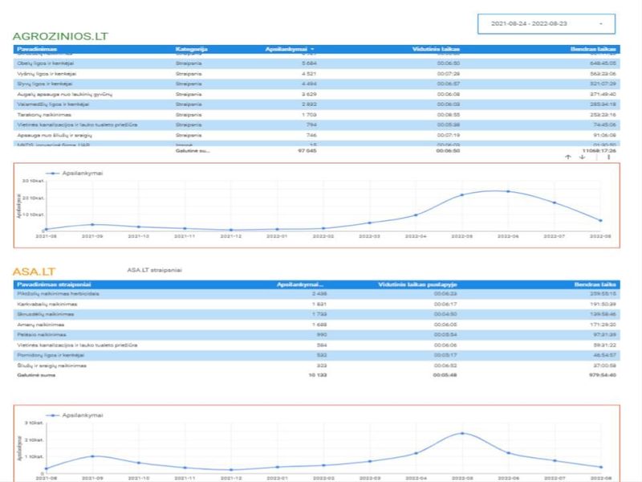This screenshot has width=642, height=482.
Task: Select row 'Pomidorų ligos ir kenkėjai'
Action: coord(316,355)
